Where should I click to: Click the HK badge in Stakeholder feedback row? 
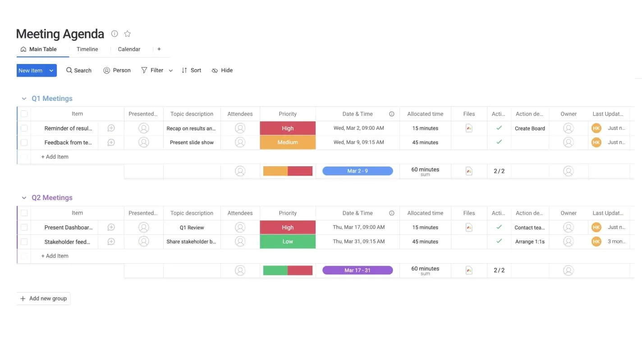tap(596, 242)
